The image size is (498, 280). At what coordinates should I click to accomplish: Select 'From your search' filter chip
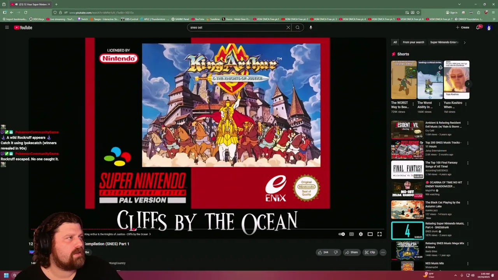pos(413,42)
